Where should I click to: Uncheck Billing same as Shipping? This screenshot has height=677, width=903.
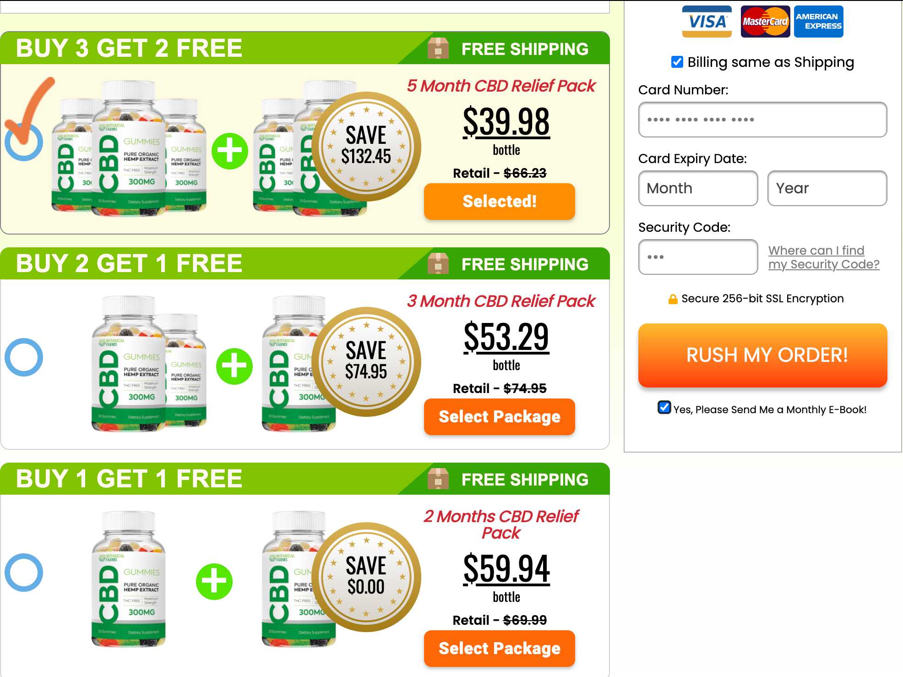click(x=677, y=62)
